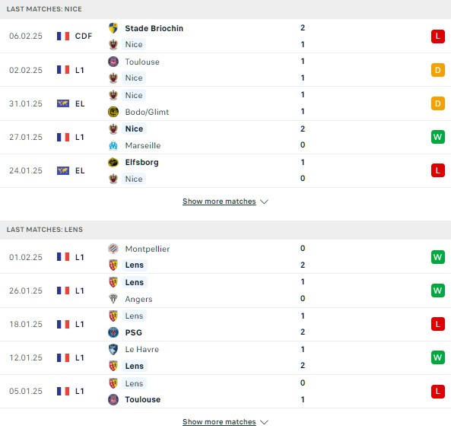The height and width of the screenshot is (435, 451).
Task: Click the Stade Briochin club crest
Action: [x=113, y=28]
